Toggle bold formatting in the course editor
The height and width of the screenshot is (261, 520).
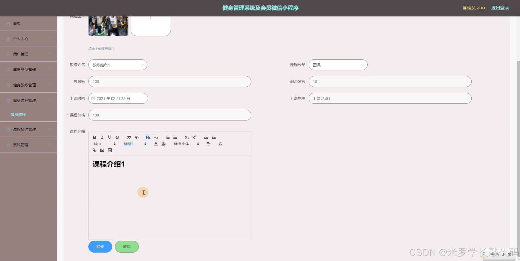click(94, 138)
